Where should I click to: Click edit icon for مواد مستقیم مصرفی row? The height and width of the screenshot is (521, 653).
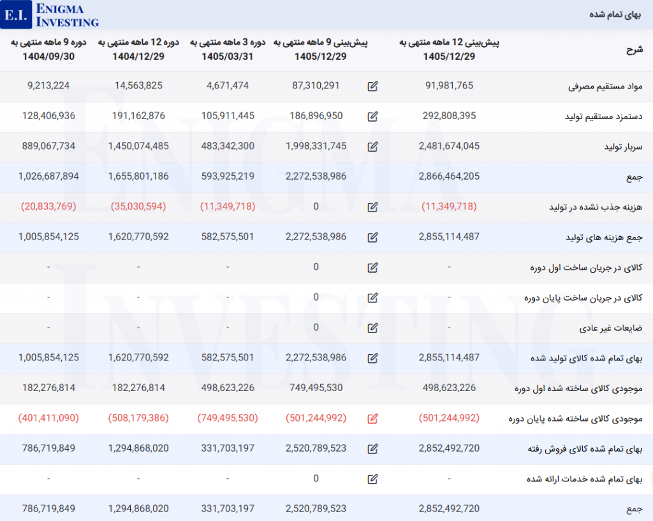pos(372,86)
